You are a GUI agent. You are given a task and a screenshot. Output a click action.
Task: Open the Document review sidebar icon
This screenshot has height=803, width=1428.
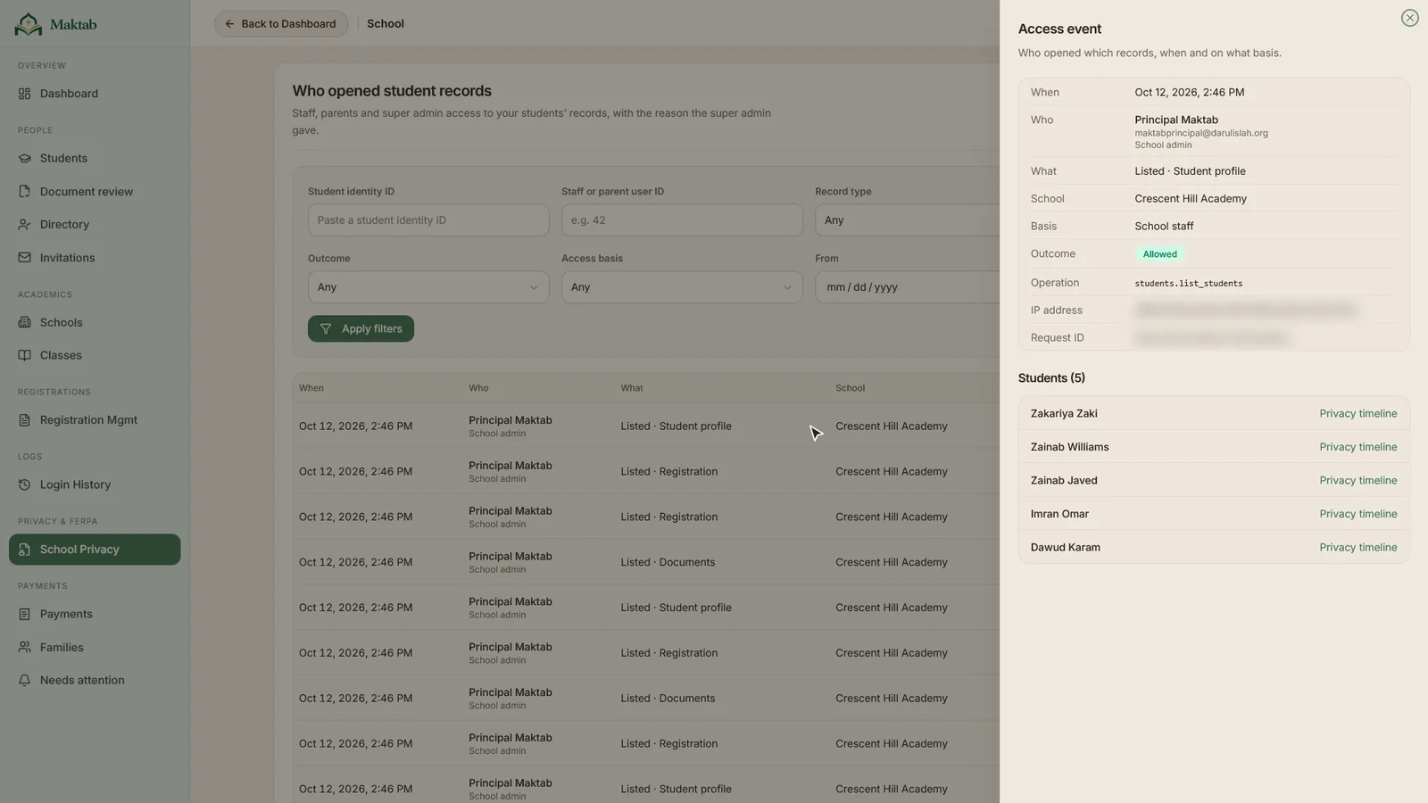(x=24, y=192)
